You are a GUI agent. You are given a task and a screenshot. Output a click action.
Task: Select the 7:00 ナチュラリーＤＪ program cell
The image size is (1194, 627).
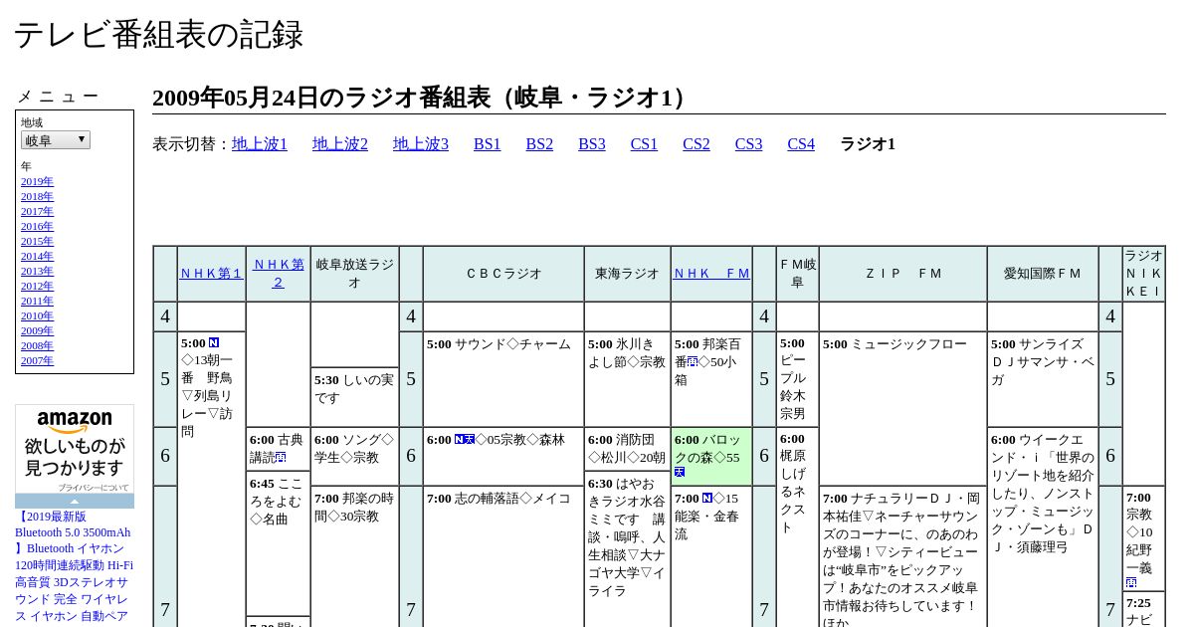click(x=902, y=557)
